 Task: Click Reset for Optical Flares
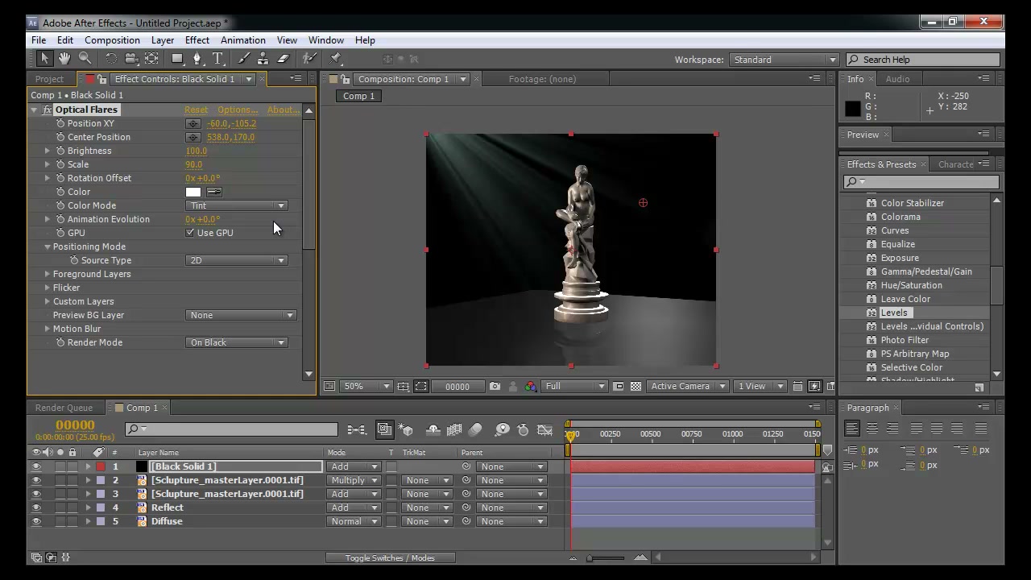pos(196,110)
